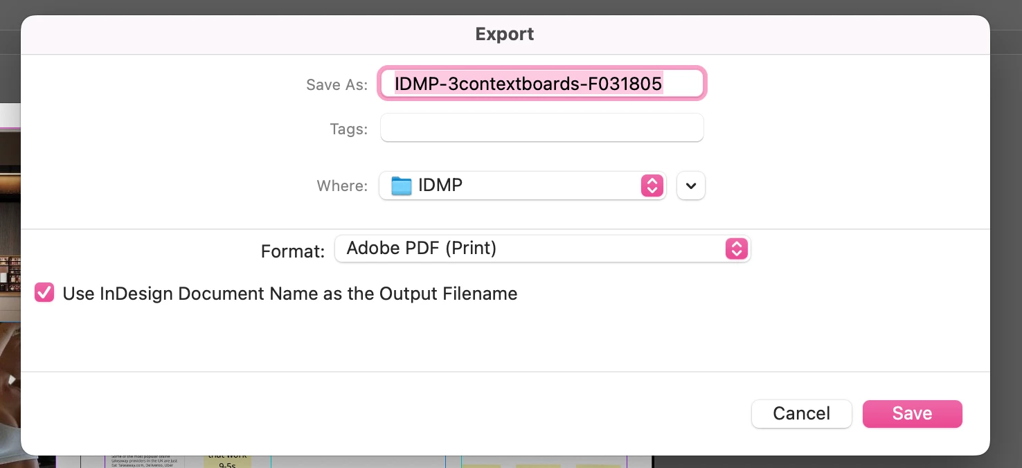The width and height of the screenshot is (1022, 468).
Task: Click the 'Tags:' label
Action: click(349, 129)
